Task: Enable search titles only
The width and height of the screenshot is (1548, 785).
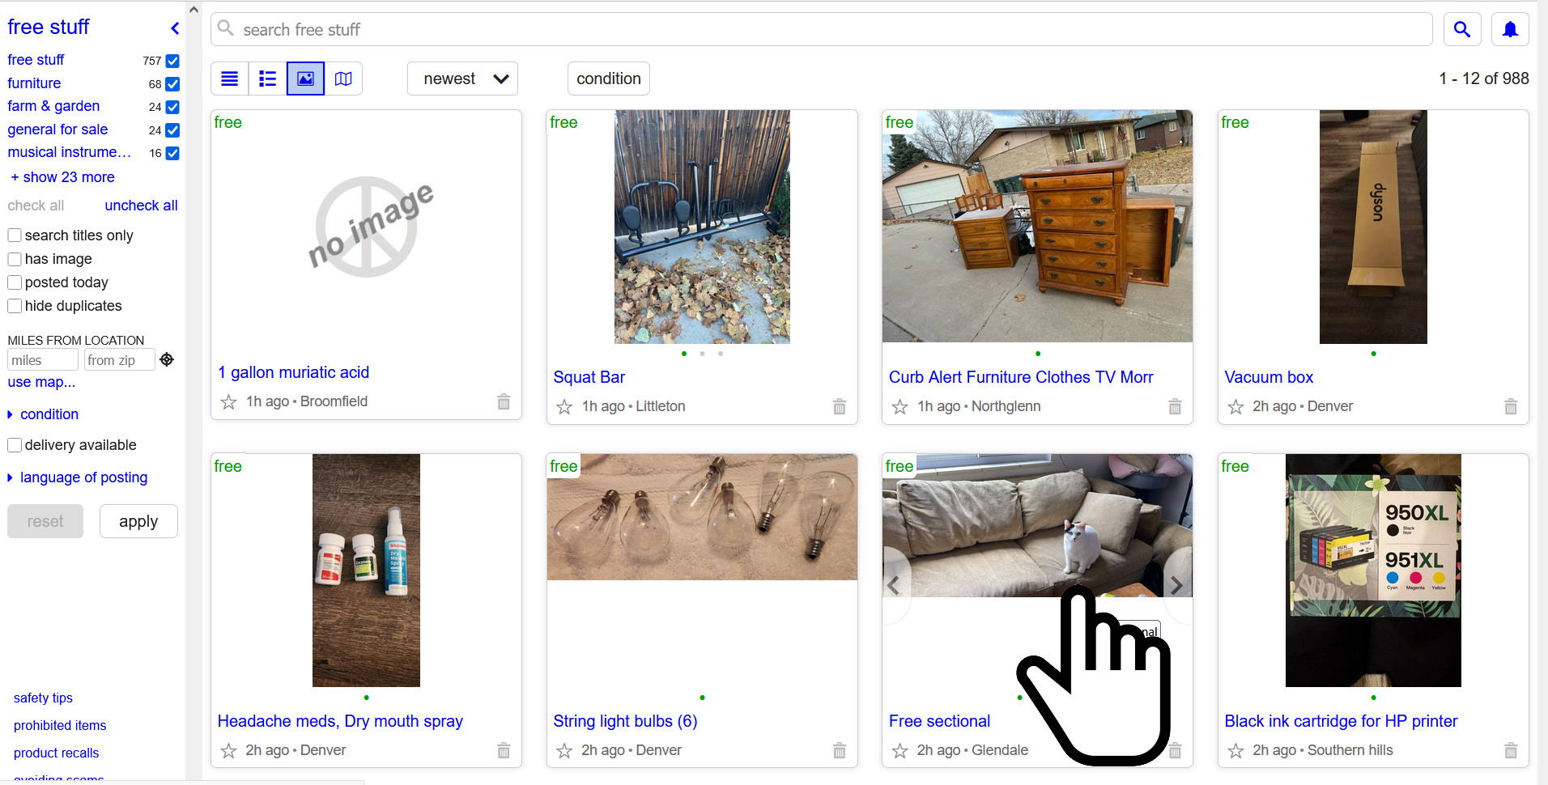Action: tap(15, 235)
